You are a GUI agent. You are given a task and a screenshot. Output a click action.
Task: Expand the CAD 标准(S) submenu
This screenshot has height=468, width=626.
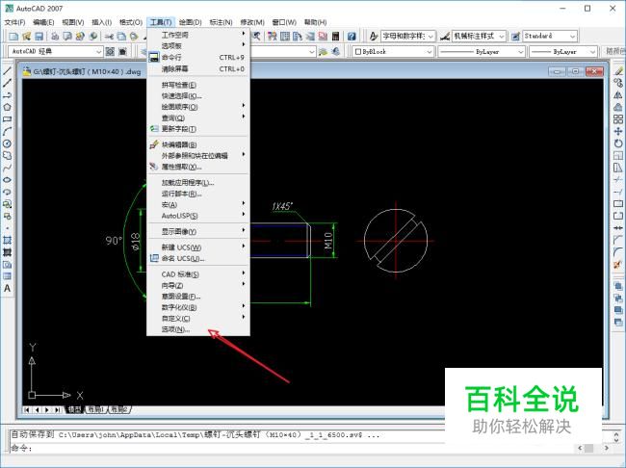198,274
